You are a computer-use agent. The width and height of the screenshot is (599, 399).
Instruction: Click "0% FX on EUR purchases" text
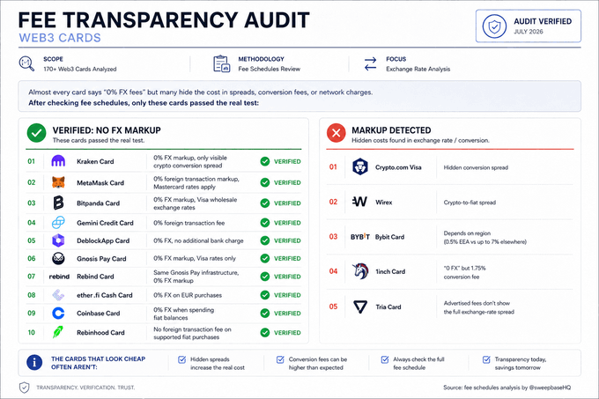click(x=188, y=295)
